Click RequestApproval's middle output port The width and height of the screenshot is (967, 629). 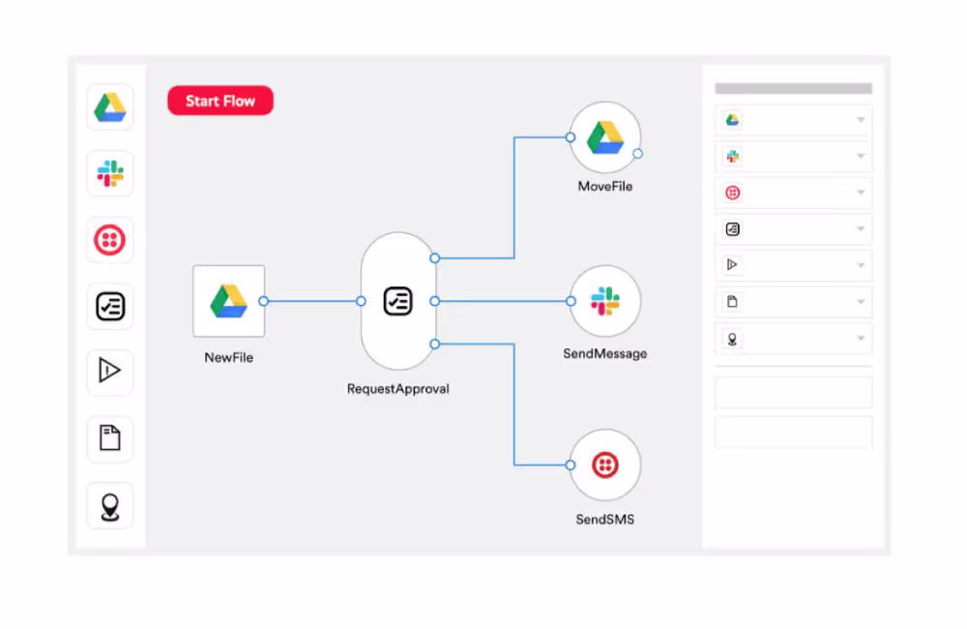[435, 301]
